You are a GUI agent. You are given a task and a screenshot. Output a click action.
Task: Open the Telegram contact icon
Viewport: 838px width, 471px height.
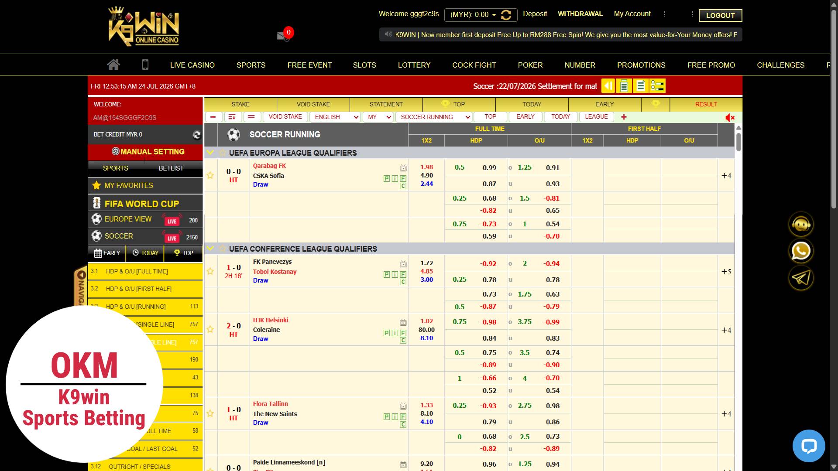(801, 278)
